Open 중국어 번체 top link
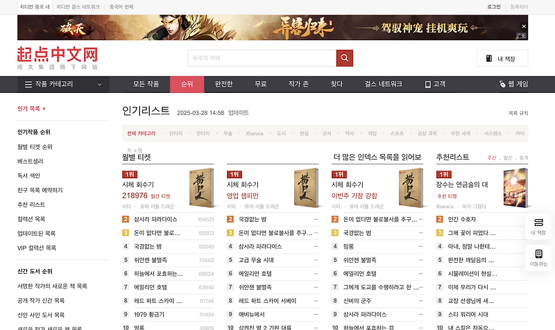 121,7
